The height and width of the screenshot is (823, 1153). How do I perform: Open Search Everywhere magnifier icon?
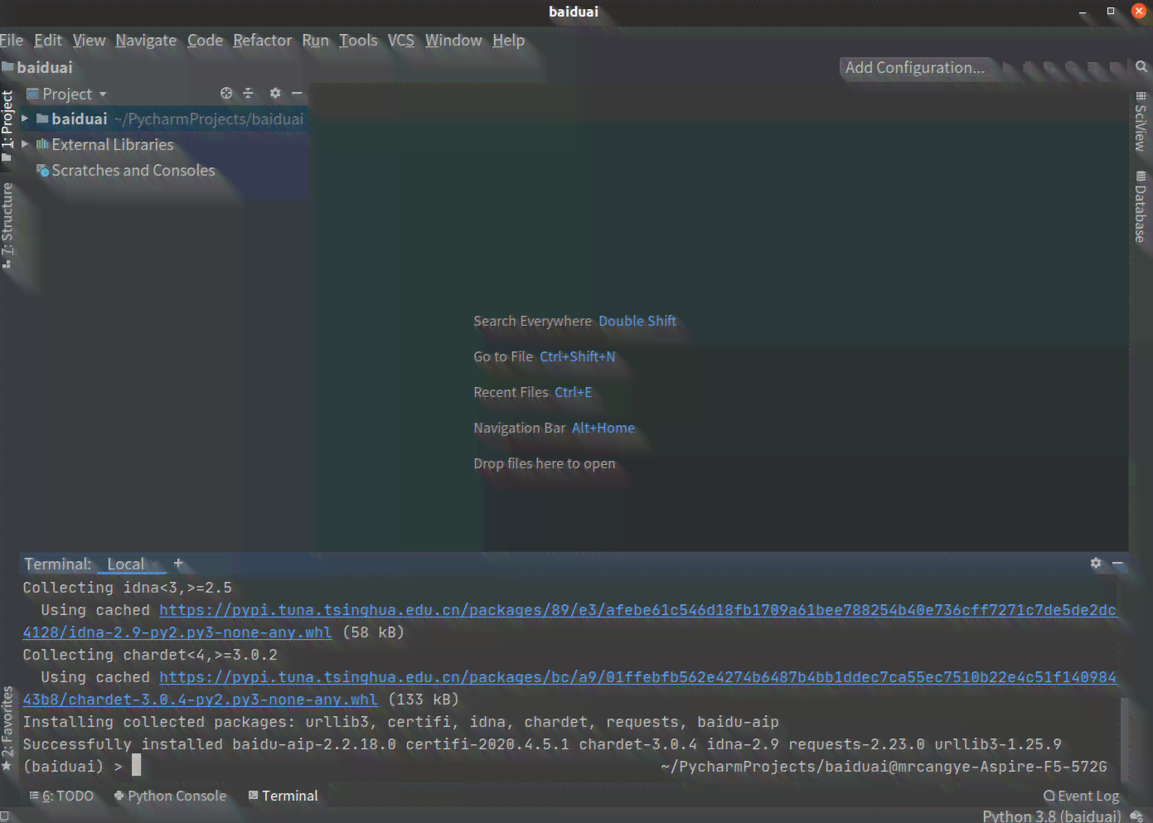tap(1141, 67)
